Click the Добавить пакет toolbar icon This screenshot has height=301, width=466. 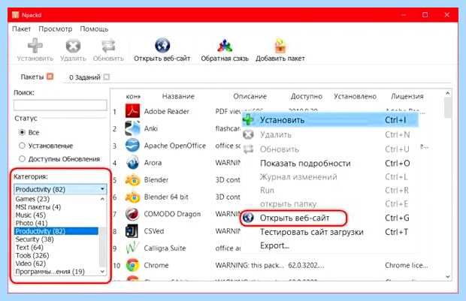(280, 46)
